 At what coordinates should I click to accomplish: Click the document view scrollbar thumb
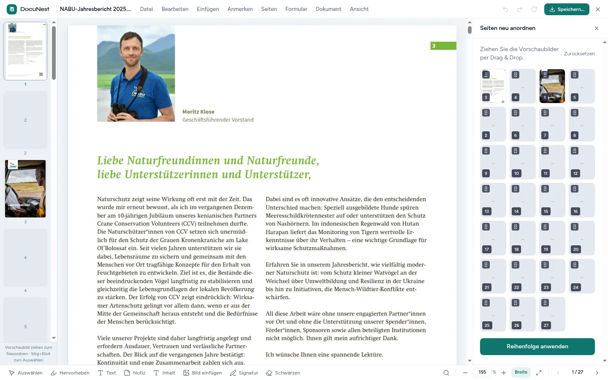tap(470, 30)
